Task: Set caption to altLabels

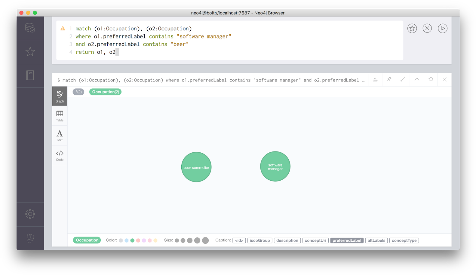Action: pyautogui.click(x=376, y=240)
